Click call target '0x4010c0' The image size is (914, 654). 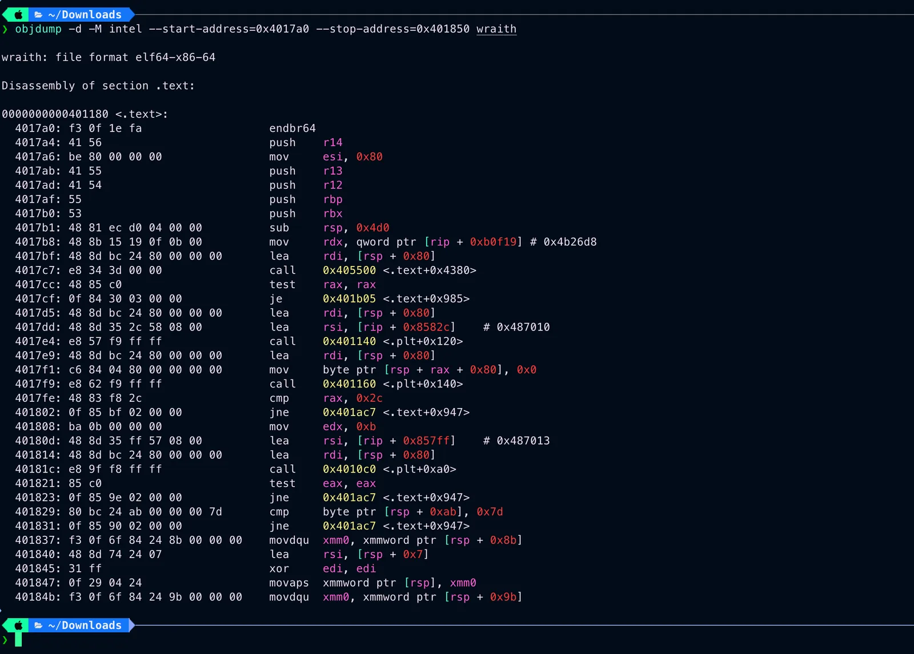tap(350, 469)
